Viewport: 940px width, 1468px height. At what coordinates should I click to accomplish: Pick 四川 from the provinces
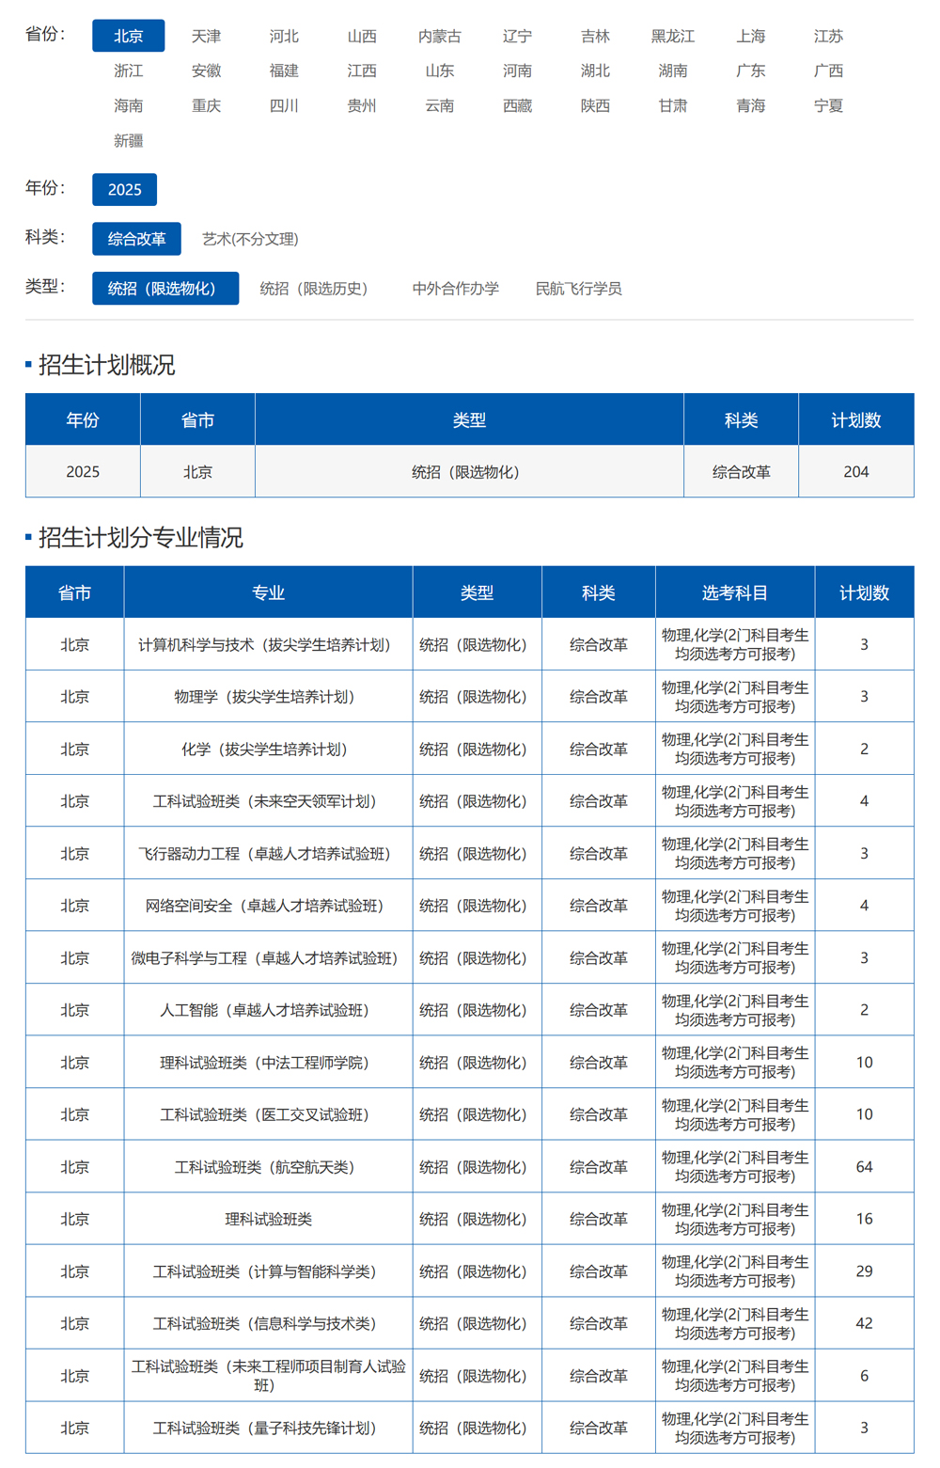pyautogui.click(x=284, y=105)
